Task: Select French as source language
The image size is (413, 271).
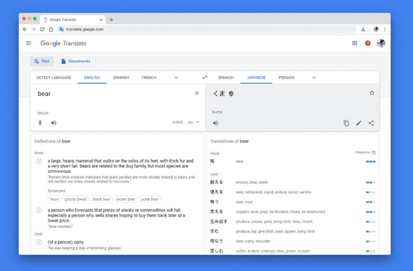Action: point(149,78)
